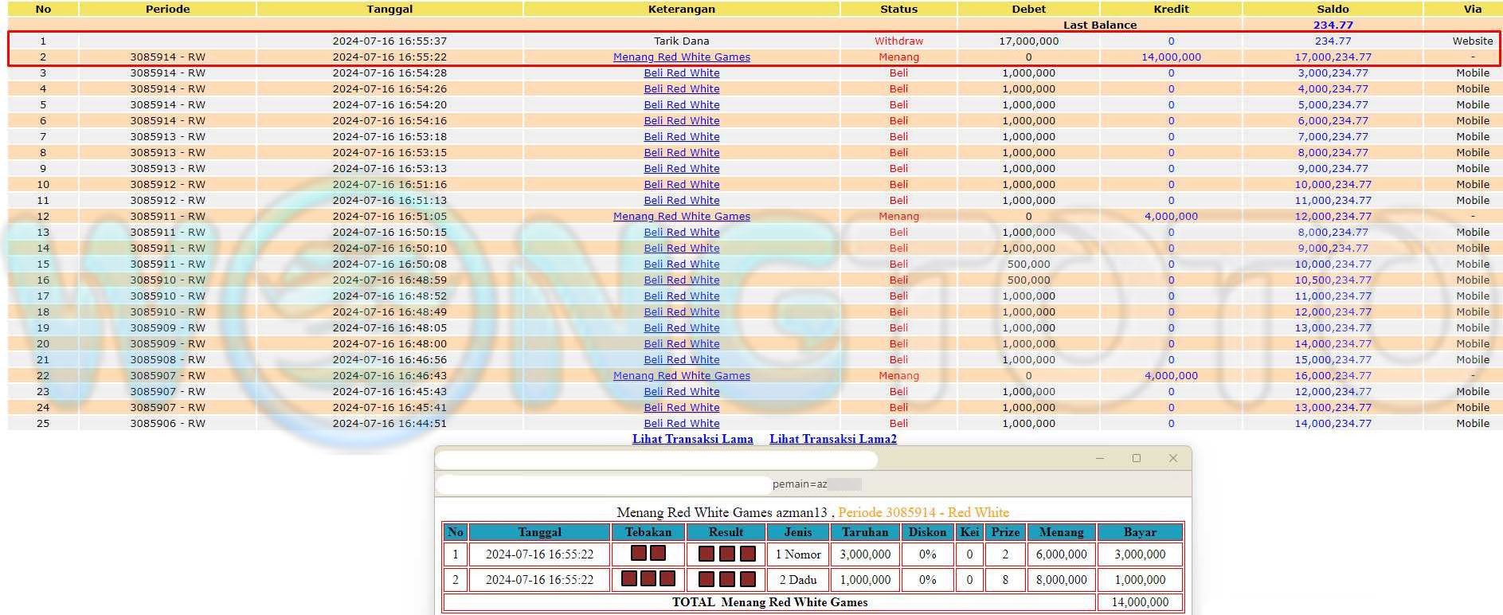Image resolution: width=1503 pixels, height=615 pixels.
Task: Open Beli Red White link dated 16:54:28
Action: point(681,73)
